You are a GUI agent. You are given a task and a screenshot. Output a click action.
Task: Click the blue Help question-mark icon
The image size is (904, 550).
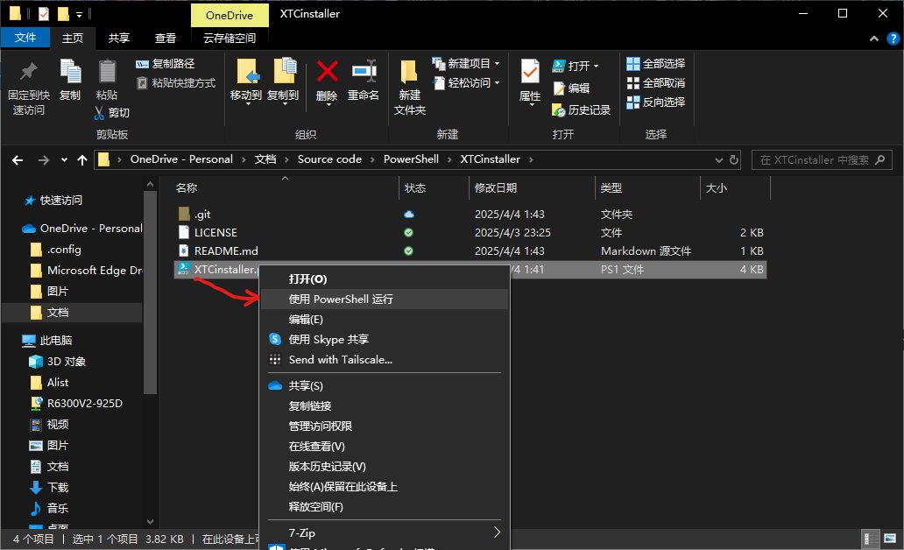[893, 39]
